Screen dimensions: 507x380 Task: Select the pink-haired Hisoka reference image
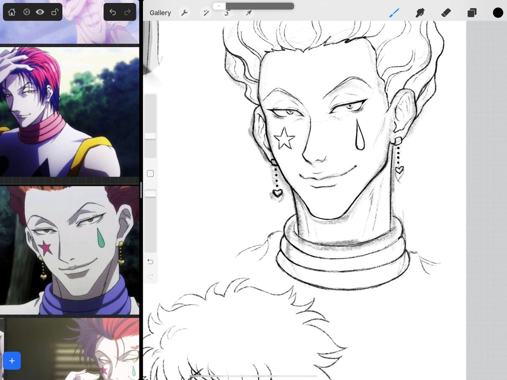(69, 112)
